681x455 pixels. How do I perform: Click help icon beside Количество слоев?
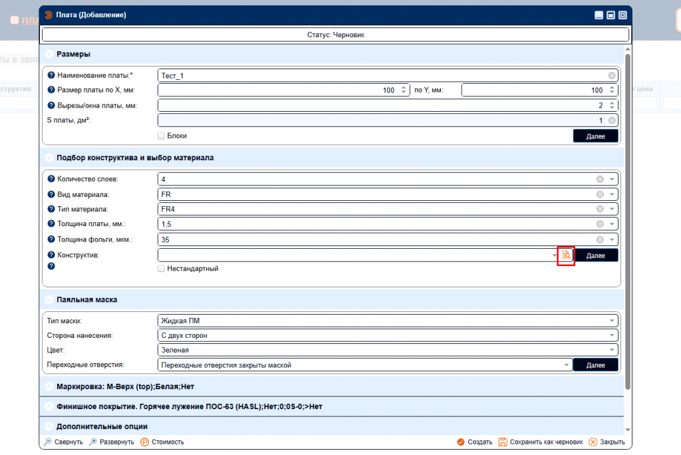51,179
